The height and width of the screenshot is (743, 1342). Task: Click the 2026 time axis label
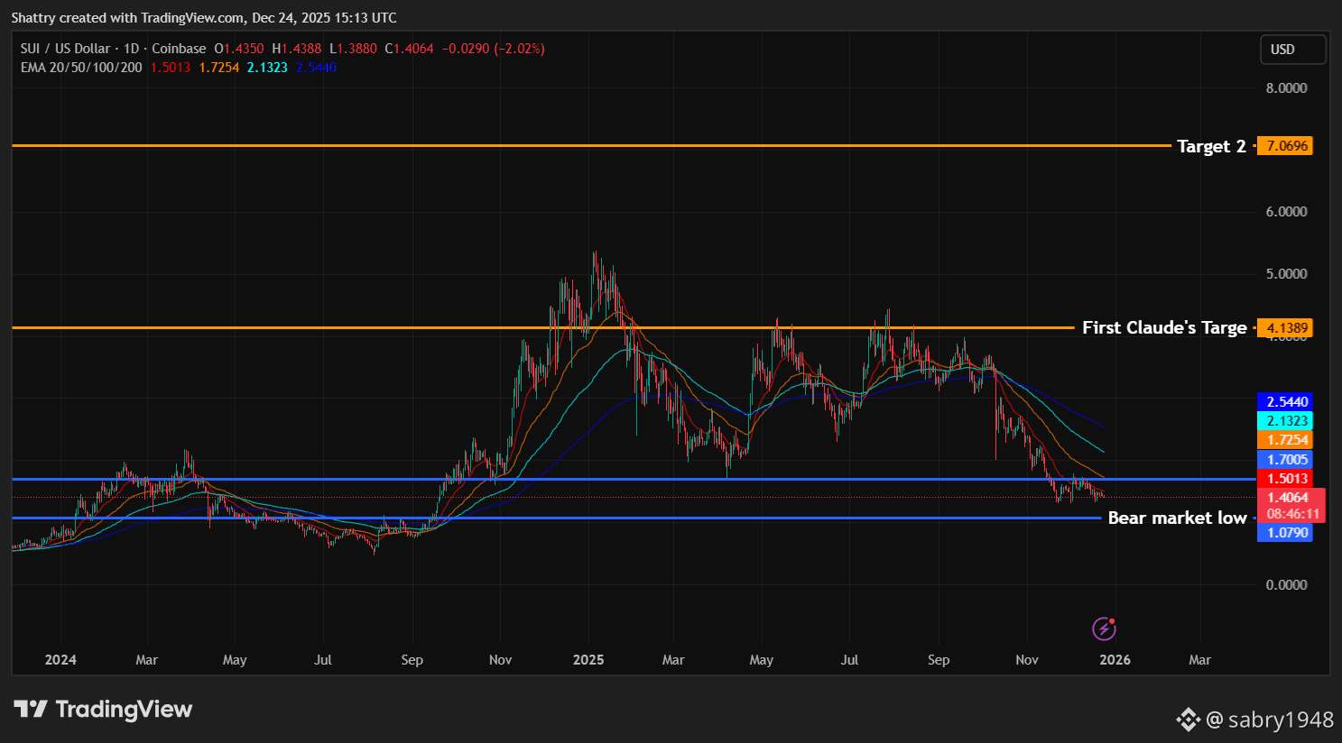1115,660
